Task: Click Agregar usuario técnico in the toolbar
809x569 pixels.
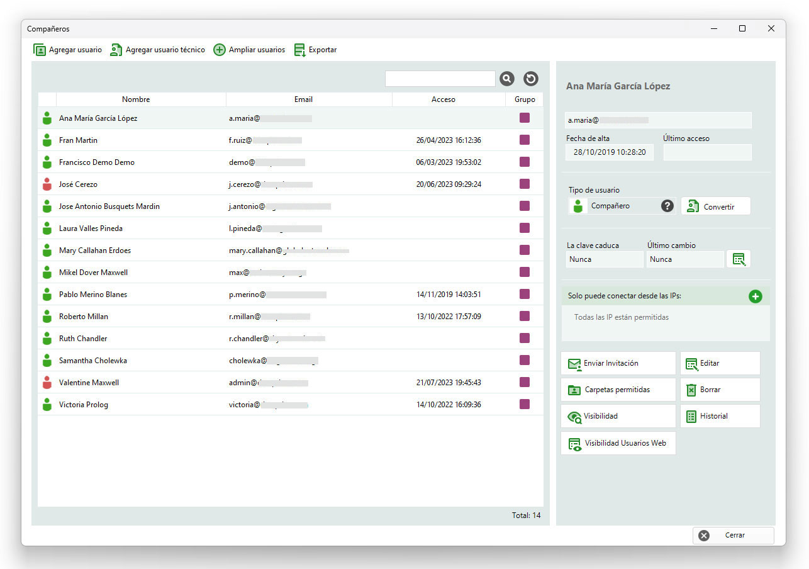Action: (x=157, y=50)
